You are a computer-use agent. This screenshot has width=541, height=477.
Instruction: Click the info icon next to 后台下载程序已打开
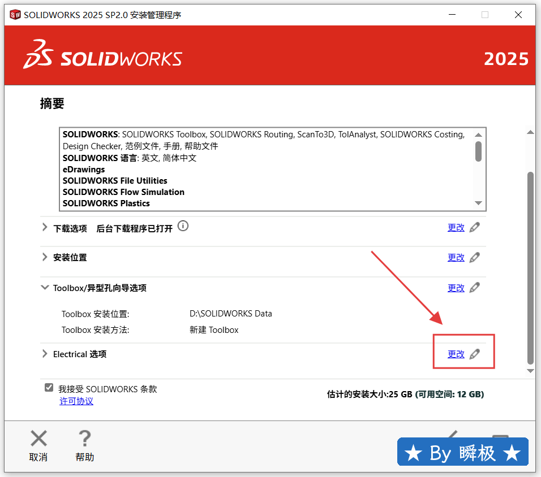[183, 226]
